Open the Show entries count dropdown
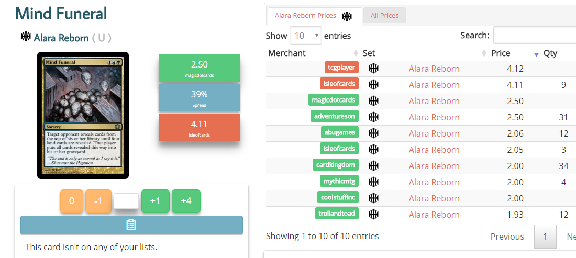Viewport: 576px width, 258px height. click(307, 36)
